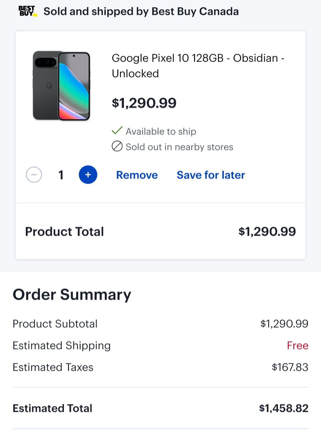Open the Google Pixel 10 128GB Obsidian title
The height and width of the screenshot is (431, 321).
198,66
